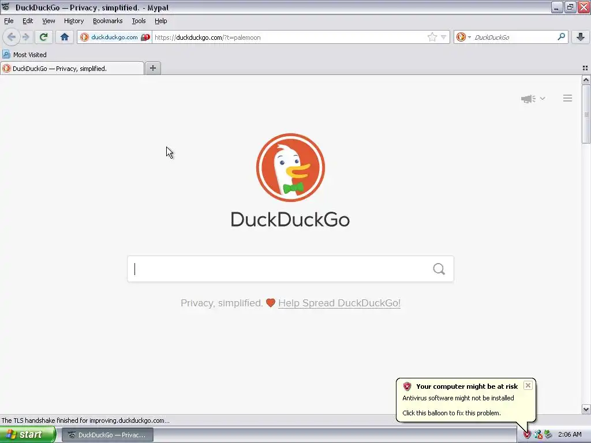
Task: Click the URL address field
Action: pyautogui.click(x=289, y=37)
